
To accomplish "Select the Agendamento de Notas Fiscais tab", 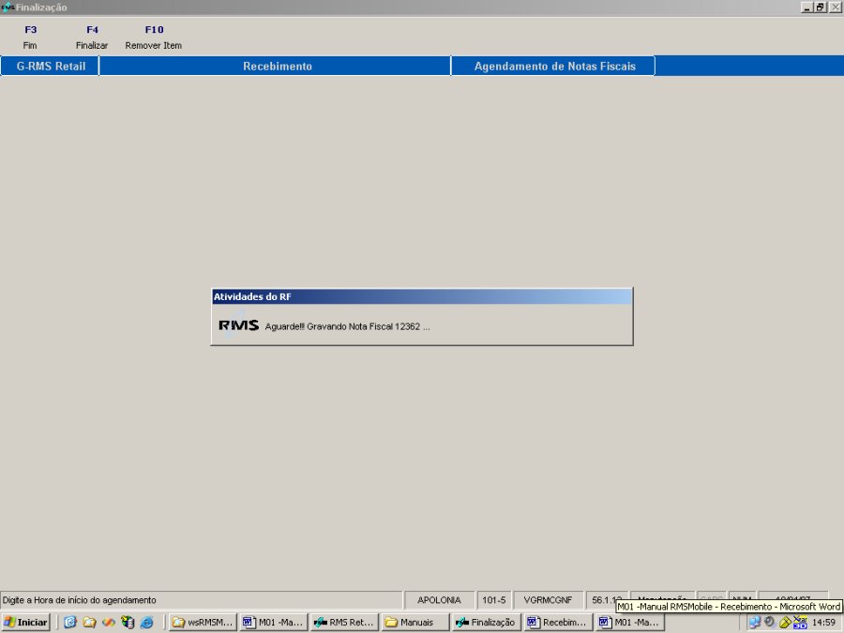I will [x=553, y=66].
